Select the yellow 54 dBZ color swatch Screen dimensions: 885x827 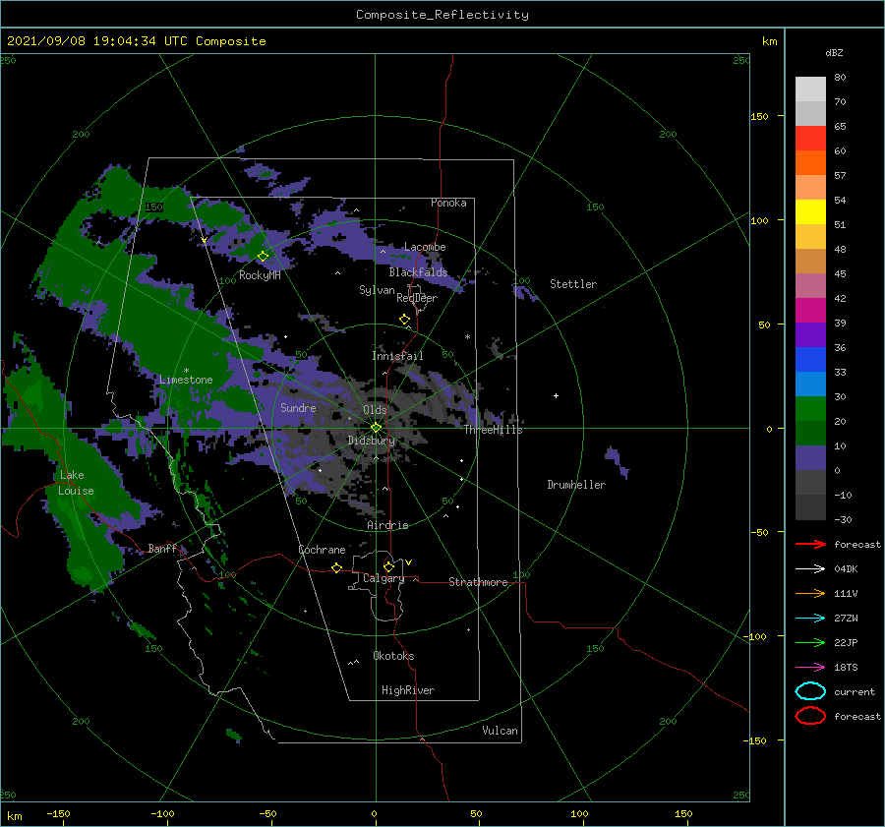pos(810,211)
